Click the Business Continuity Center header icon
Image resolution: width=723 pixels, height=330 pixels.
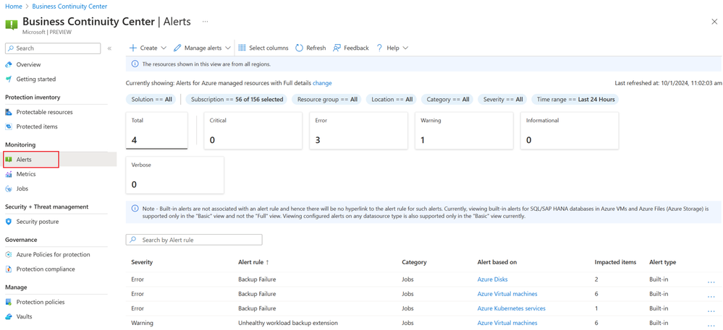[x=12, y=24]
